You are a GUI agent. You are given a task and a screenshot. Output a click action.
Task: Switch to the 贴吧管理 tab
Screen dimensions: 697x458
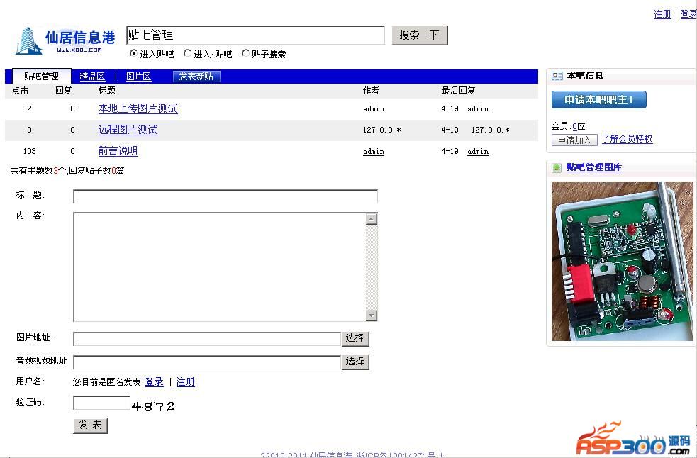41,76
